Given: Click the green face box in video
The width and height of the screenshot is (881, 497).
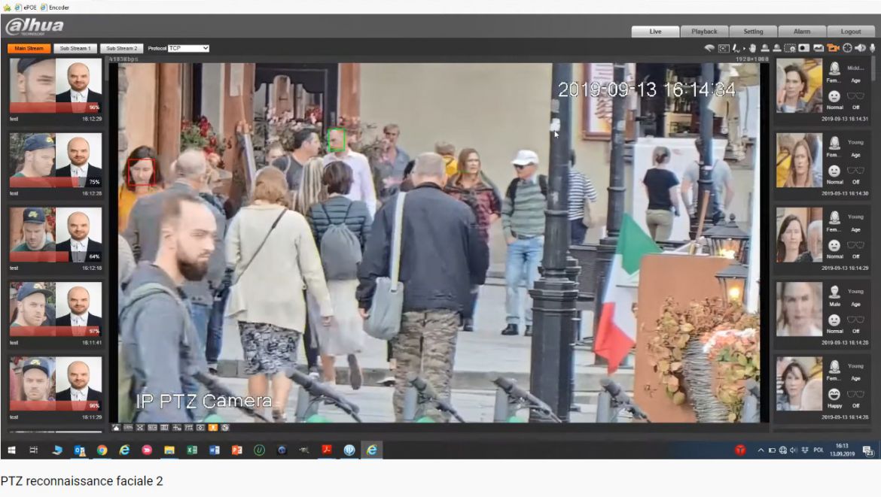Looking at the screenshot, I should (337, 140).
